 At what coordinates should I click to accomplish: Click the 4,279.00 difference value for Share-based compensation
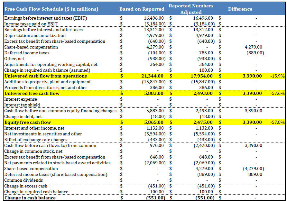254,47
